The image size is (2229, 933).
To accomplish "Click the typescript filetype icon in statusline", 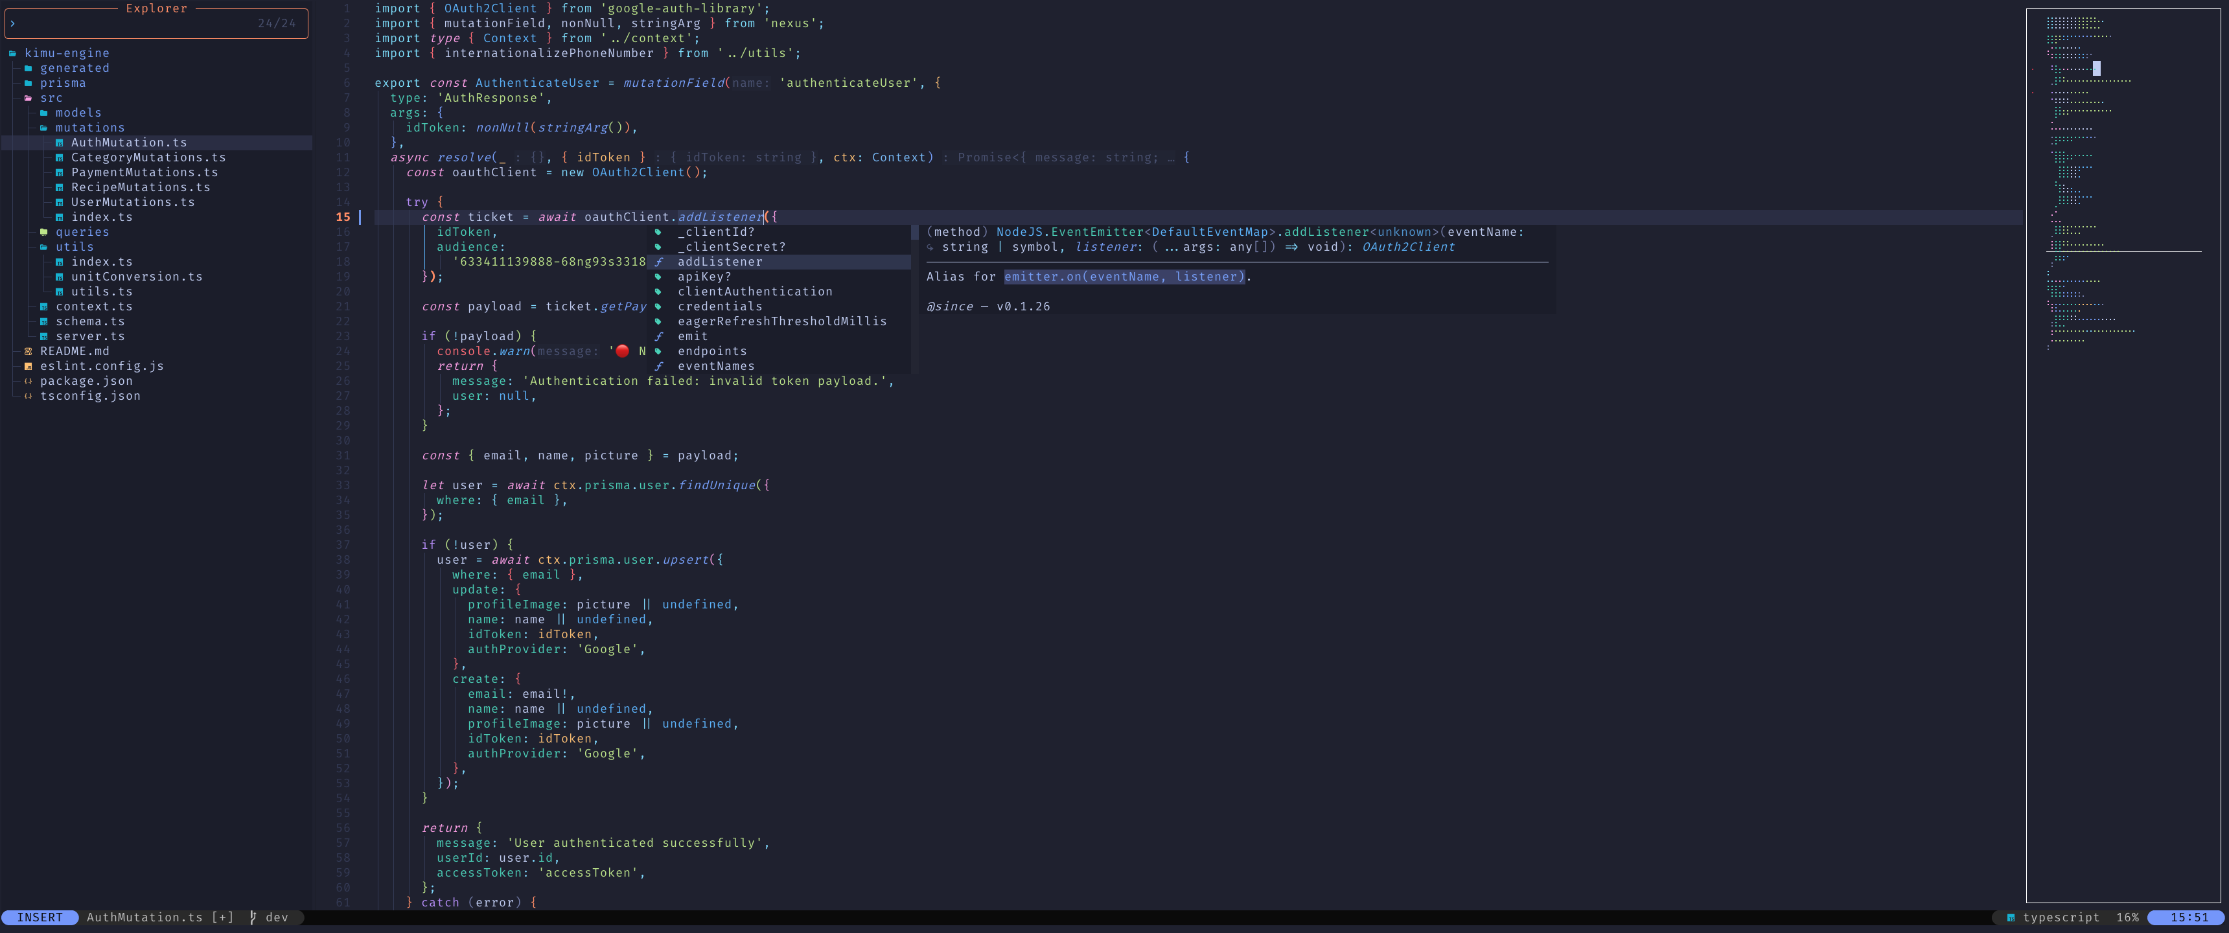I will click(2011, 917).
